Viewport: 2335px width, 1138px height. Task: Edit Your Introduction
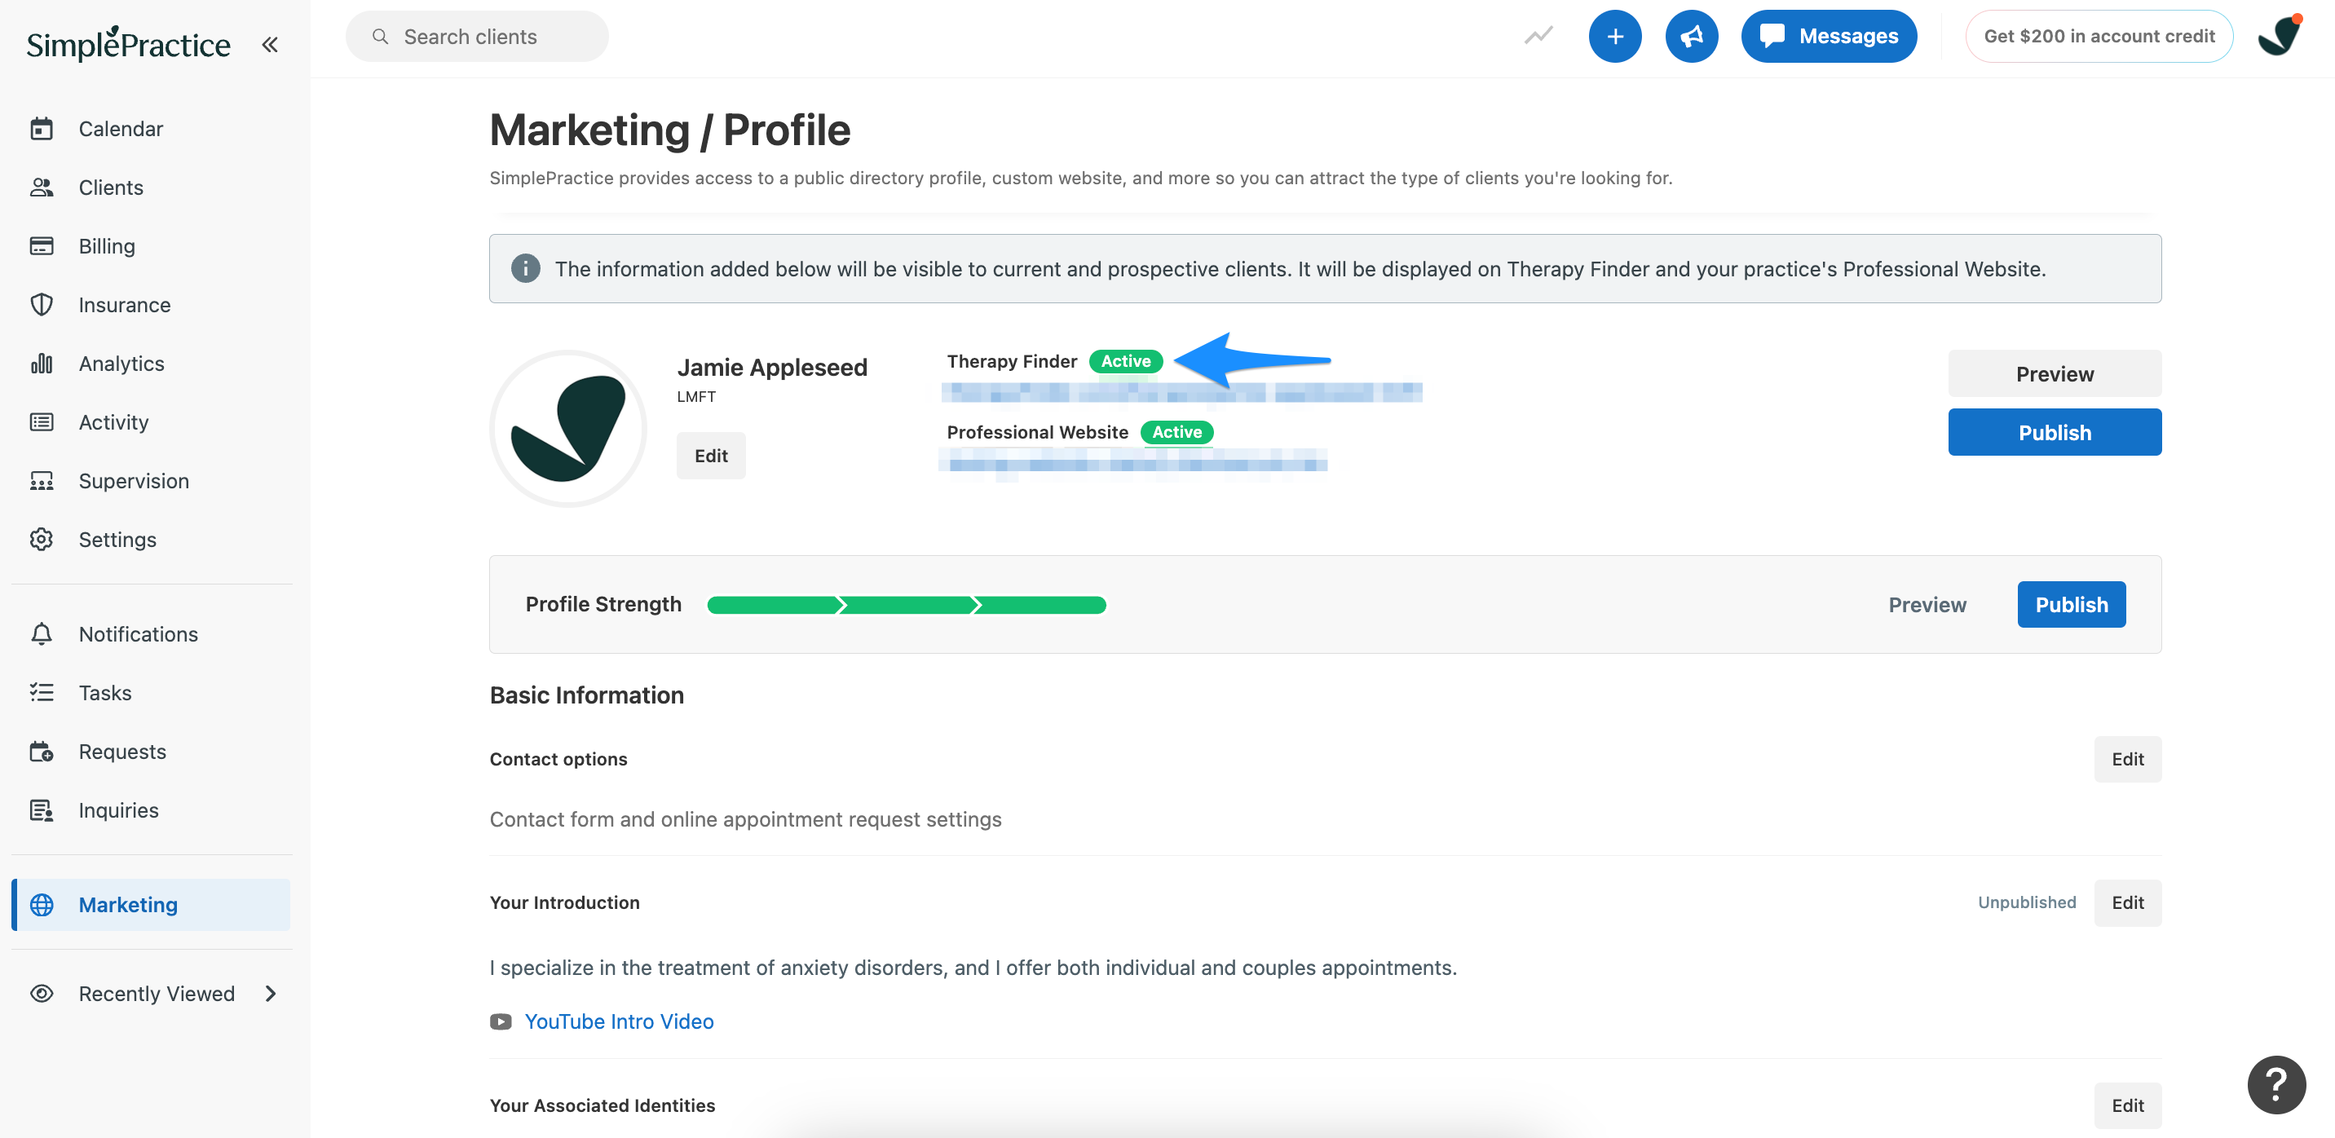2127,902
